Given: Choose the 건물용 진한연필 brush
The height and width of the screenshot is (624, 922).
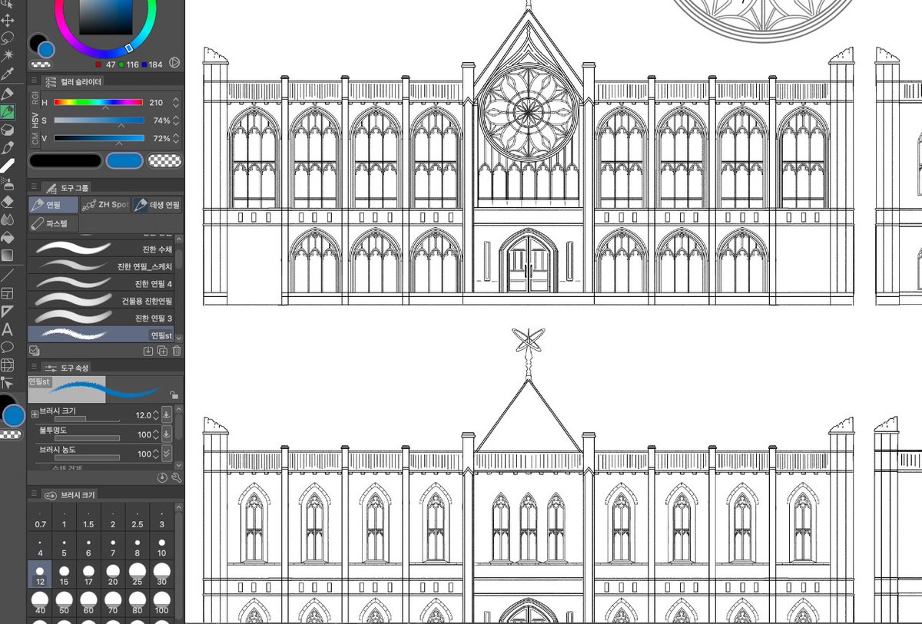Looking at the screenshot, I should [101, 300].
